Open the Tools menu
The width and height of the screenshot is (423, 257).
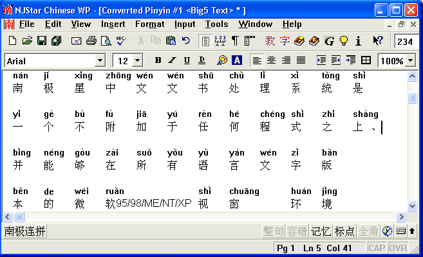[x=216, y=24]
